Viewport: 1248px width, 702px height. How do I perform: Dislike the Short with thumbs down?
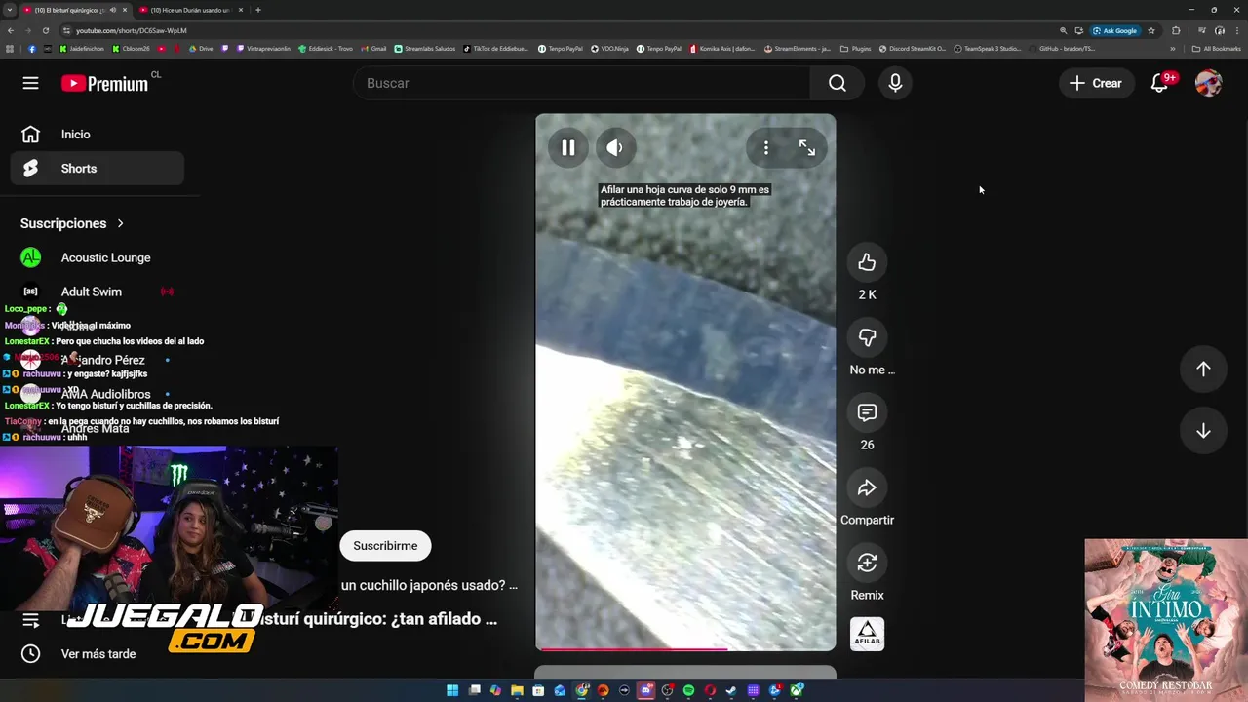point(867,337)
